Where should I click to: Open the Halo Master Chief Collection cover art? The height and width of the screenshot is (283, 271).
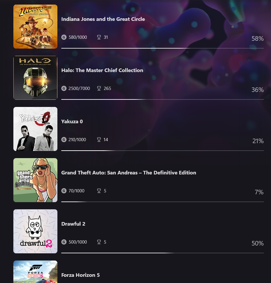(x=36, y=78)
